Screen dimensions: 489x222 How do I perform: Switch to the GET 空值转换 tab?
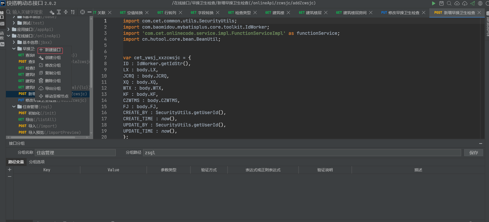pyautogui.click(x=131, y=13)
